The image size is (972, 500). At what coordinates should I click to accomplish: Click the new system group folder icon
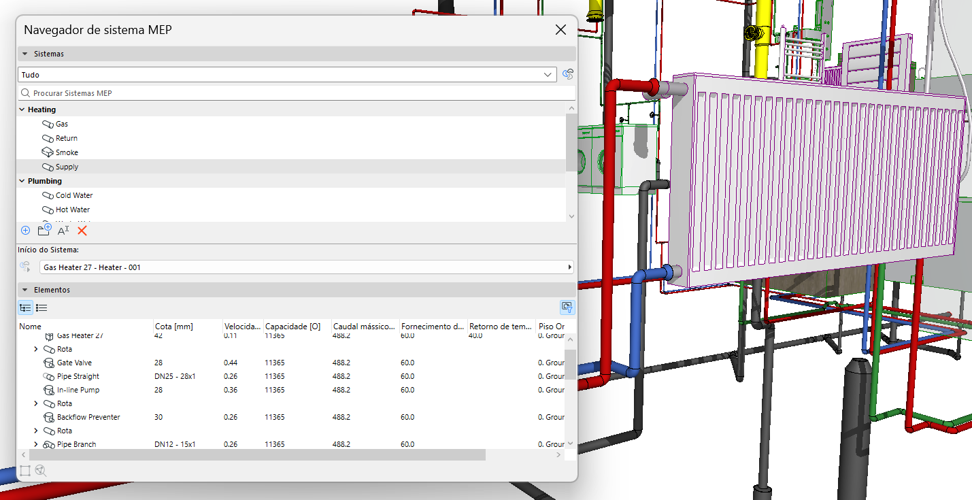(44, 230)
